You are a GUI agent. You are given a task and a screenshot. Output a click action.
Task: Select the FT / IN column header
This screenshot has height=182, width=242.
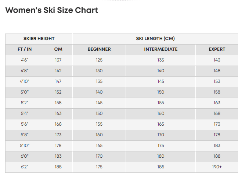click(25, 49)
